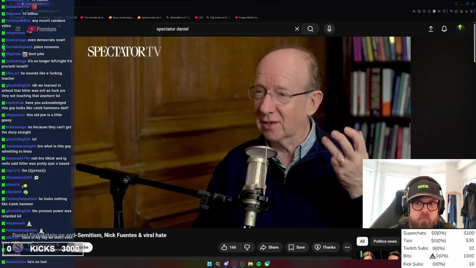Open the 'Syanne calls out J...' bookmark
Viewport: 476px width, 268px height.
click(x=150, y=17)
